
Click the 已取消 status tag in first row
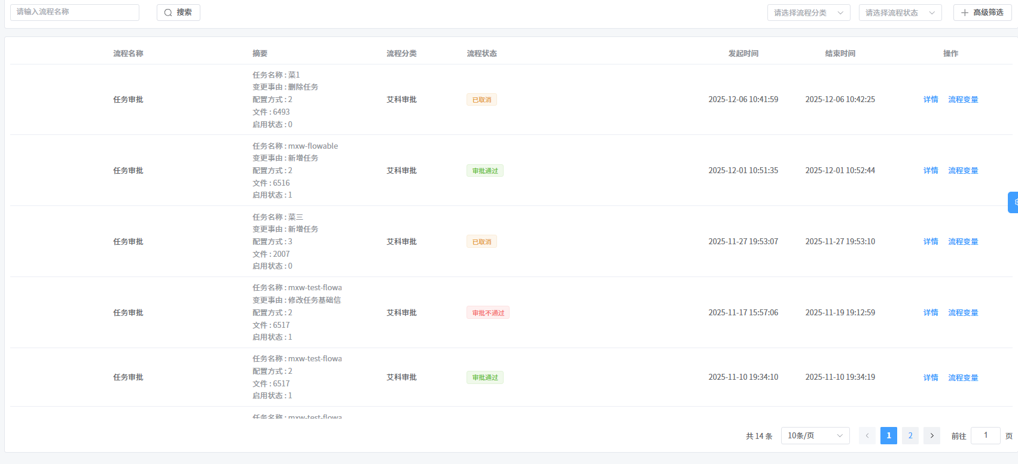[481, 100]
